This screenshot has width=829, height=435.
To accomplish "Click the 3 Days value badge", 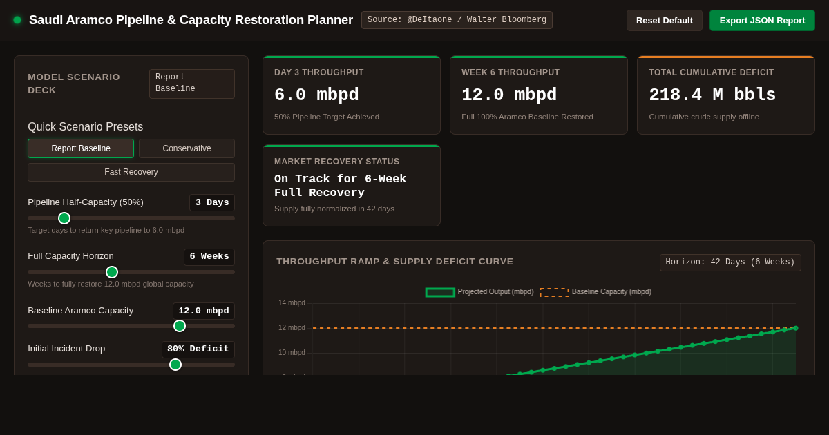I will pos(212,202).
